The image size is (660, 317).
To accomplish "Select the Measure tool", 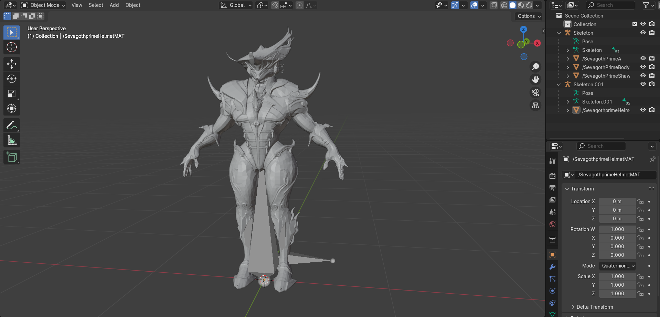I will point(12,140).
